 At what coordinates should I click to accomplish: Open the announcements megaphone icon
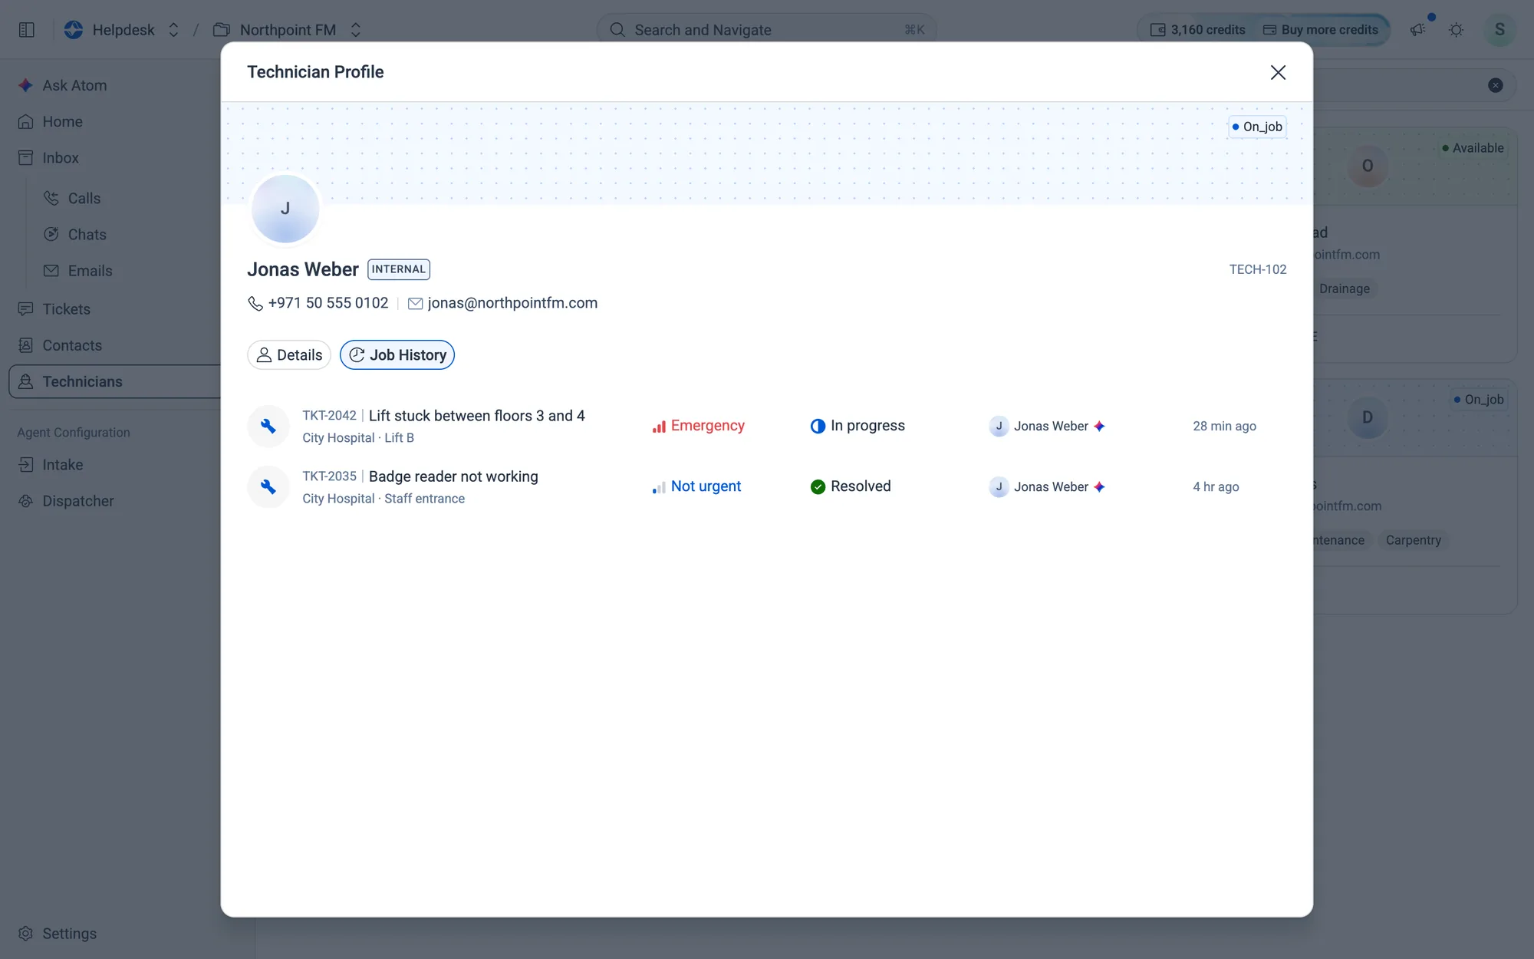(x=1417, y=30)
